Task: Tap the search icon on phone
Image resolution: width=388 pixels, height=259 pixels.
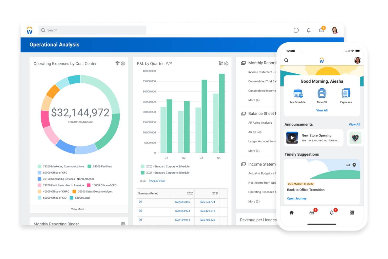Action: pyautogui.click(x=286, y=60)
